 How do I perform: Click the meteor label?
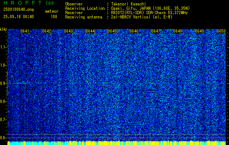(52, 11)
